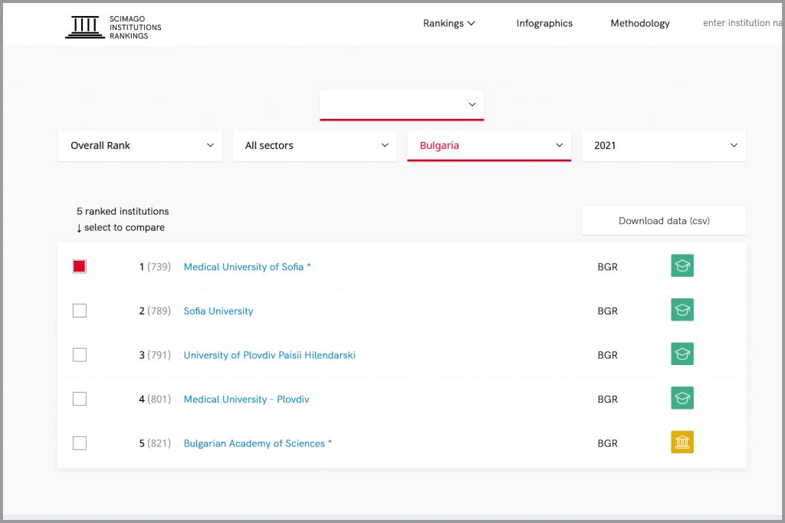Select University of Plovdiv Paisii Hilendarski compare checkbox
Screen dimensions: 785x523
click(x=80, y=355)
